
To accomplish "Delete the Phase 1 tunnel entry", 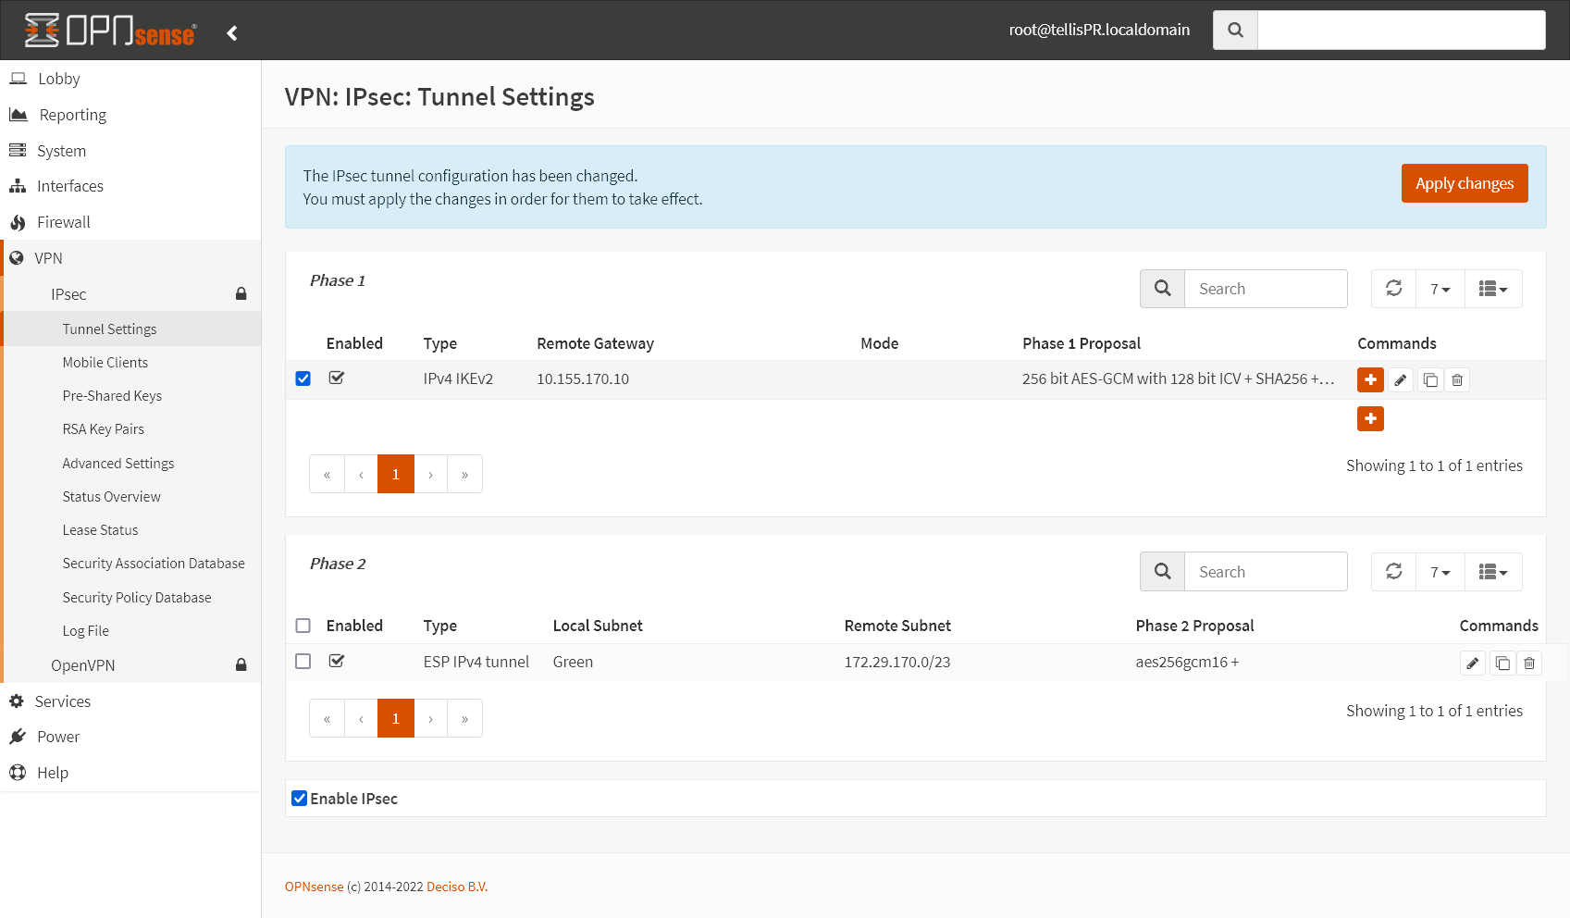I will pos(1457,379).
